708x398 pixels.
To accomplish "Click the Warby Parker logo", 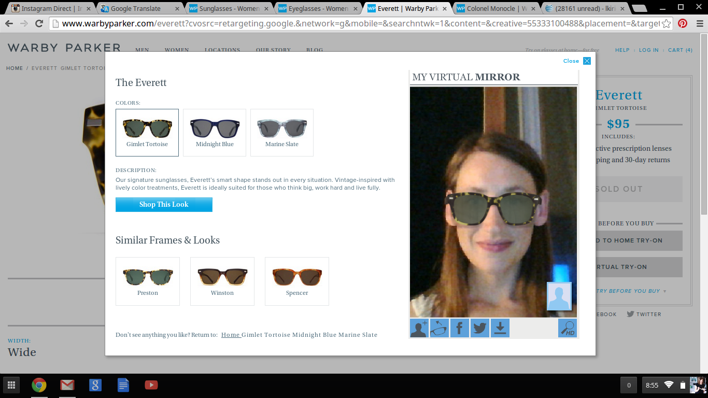I will coord(64,48).
